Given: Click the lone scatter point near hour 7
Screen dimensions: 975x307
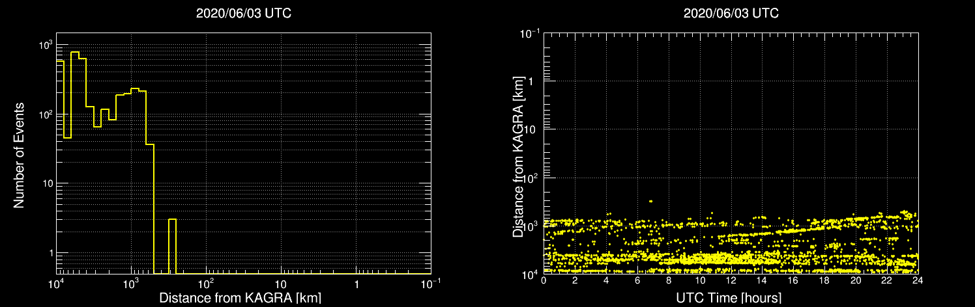Looking at the screenshot, I should 650,202.
